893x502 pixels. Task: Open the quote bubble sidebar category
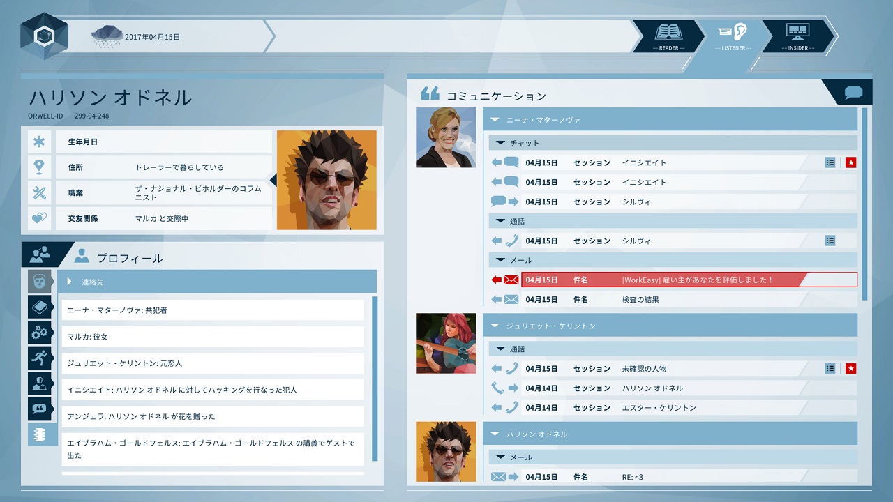coord(40,409)
